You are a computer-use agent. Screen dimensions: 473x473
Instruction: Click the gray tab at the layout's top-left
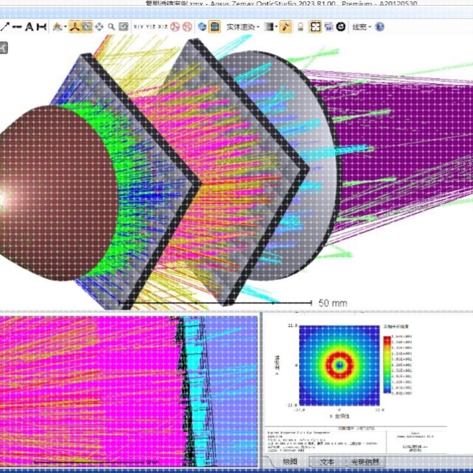(x=4, y=48)
